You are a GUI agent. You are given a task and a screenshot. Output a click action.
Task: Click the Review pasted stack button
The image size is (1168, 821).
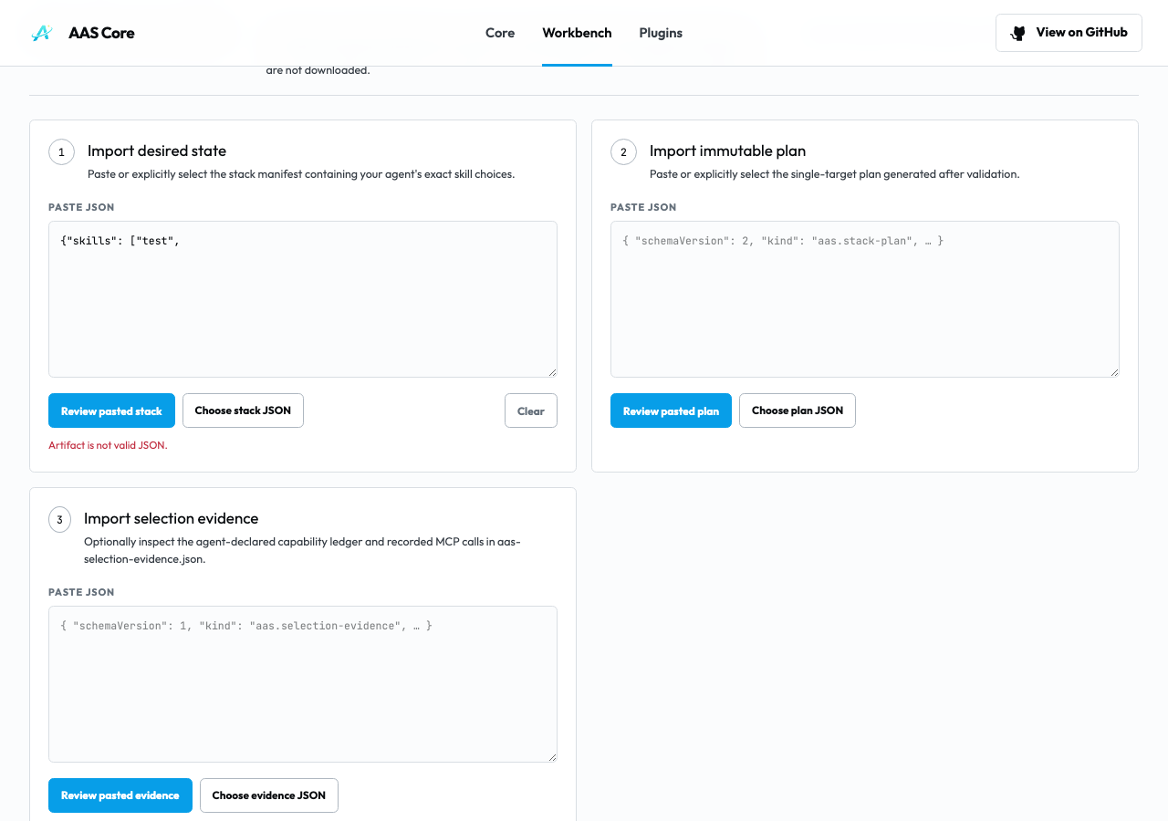pos(111,410)
